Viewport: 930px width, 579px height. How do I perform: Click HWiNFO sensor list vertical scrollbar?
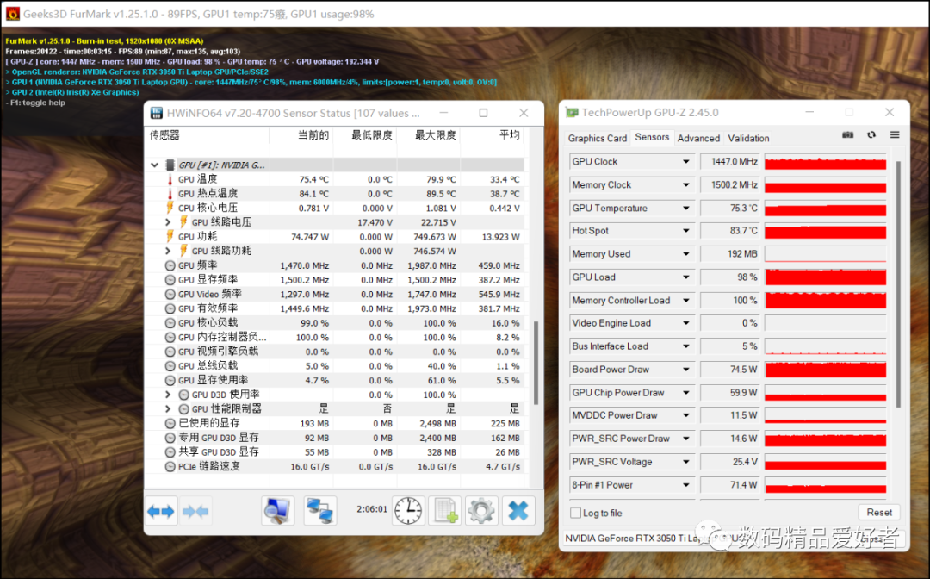[x=536, y=362]
